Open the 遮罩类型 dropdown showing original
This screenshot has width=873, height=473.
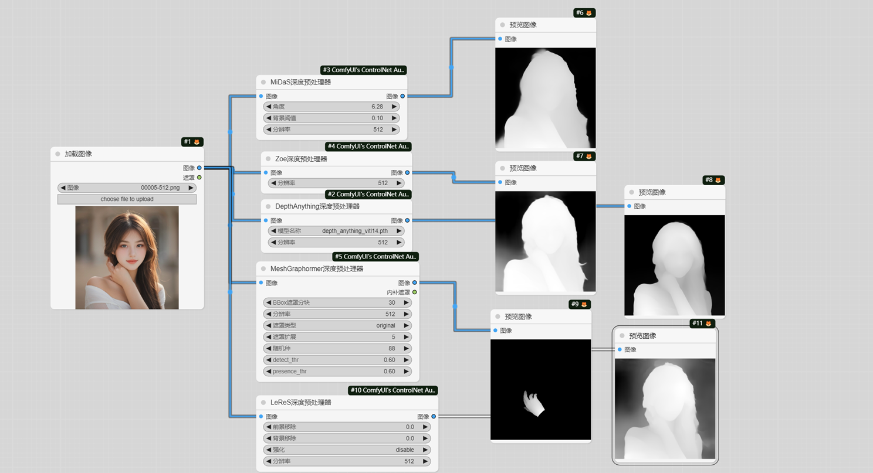[x=337, y=325]
